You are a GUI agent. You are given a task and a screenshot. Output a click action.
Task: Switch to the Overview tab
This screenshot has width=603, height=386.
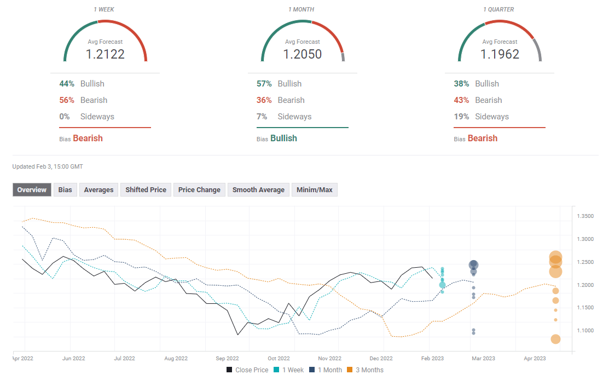[x=32, y=189]
